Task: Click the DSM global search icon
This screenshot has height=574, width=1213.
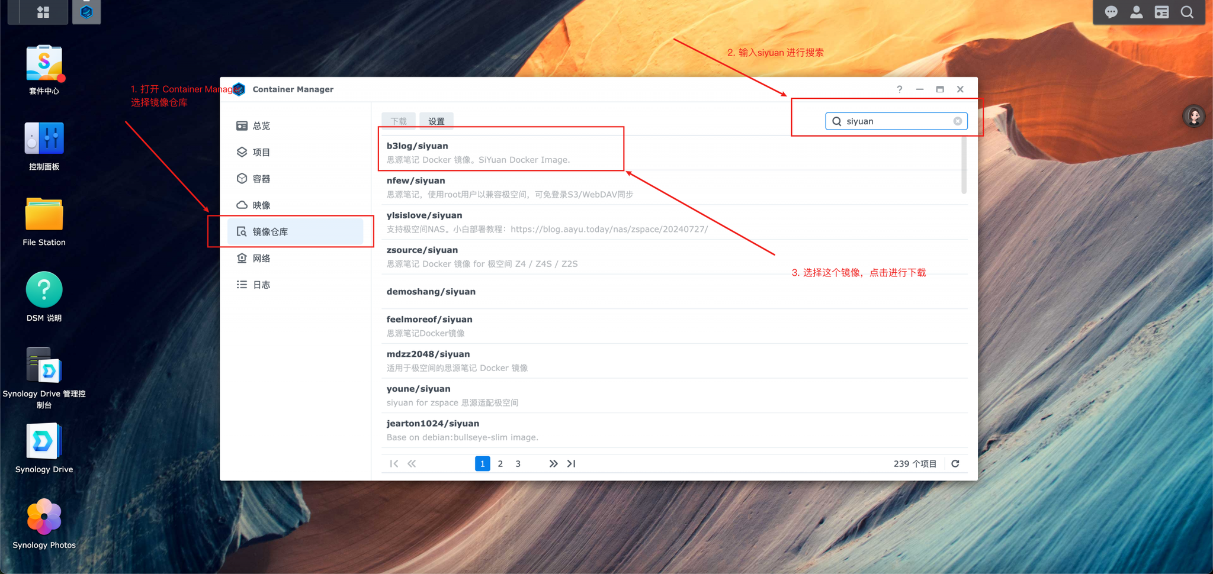Action: click(1187, 12)
